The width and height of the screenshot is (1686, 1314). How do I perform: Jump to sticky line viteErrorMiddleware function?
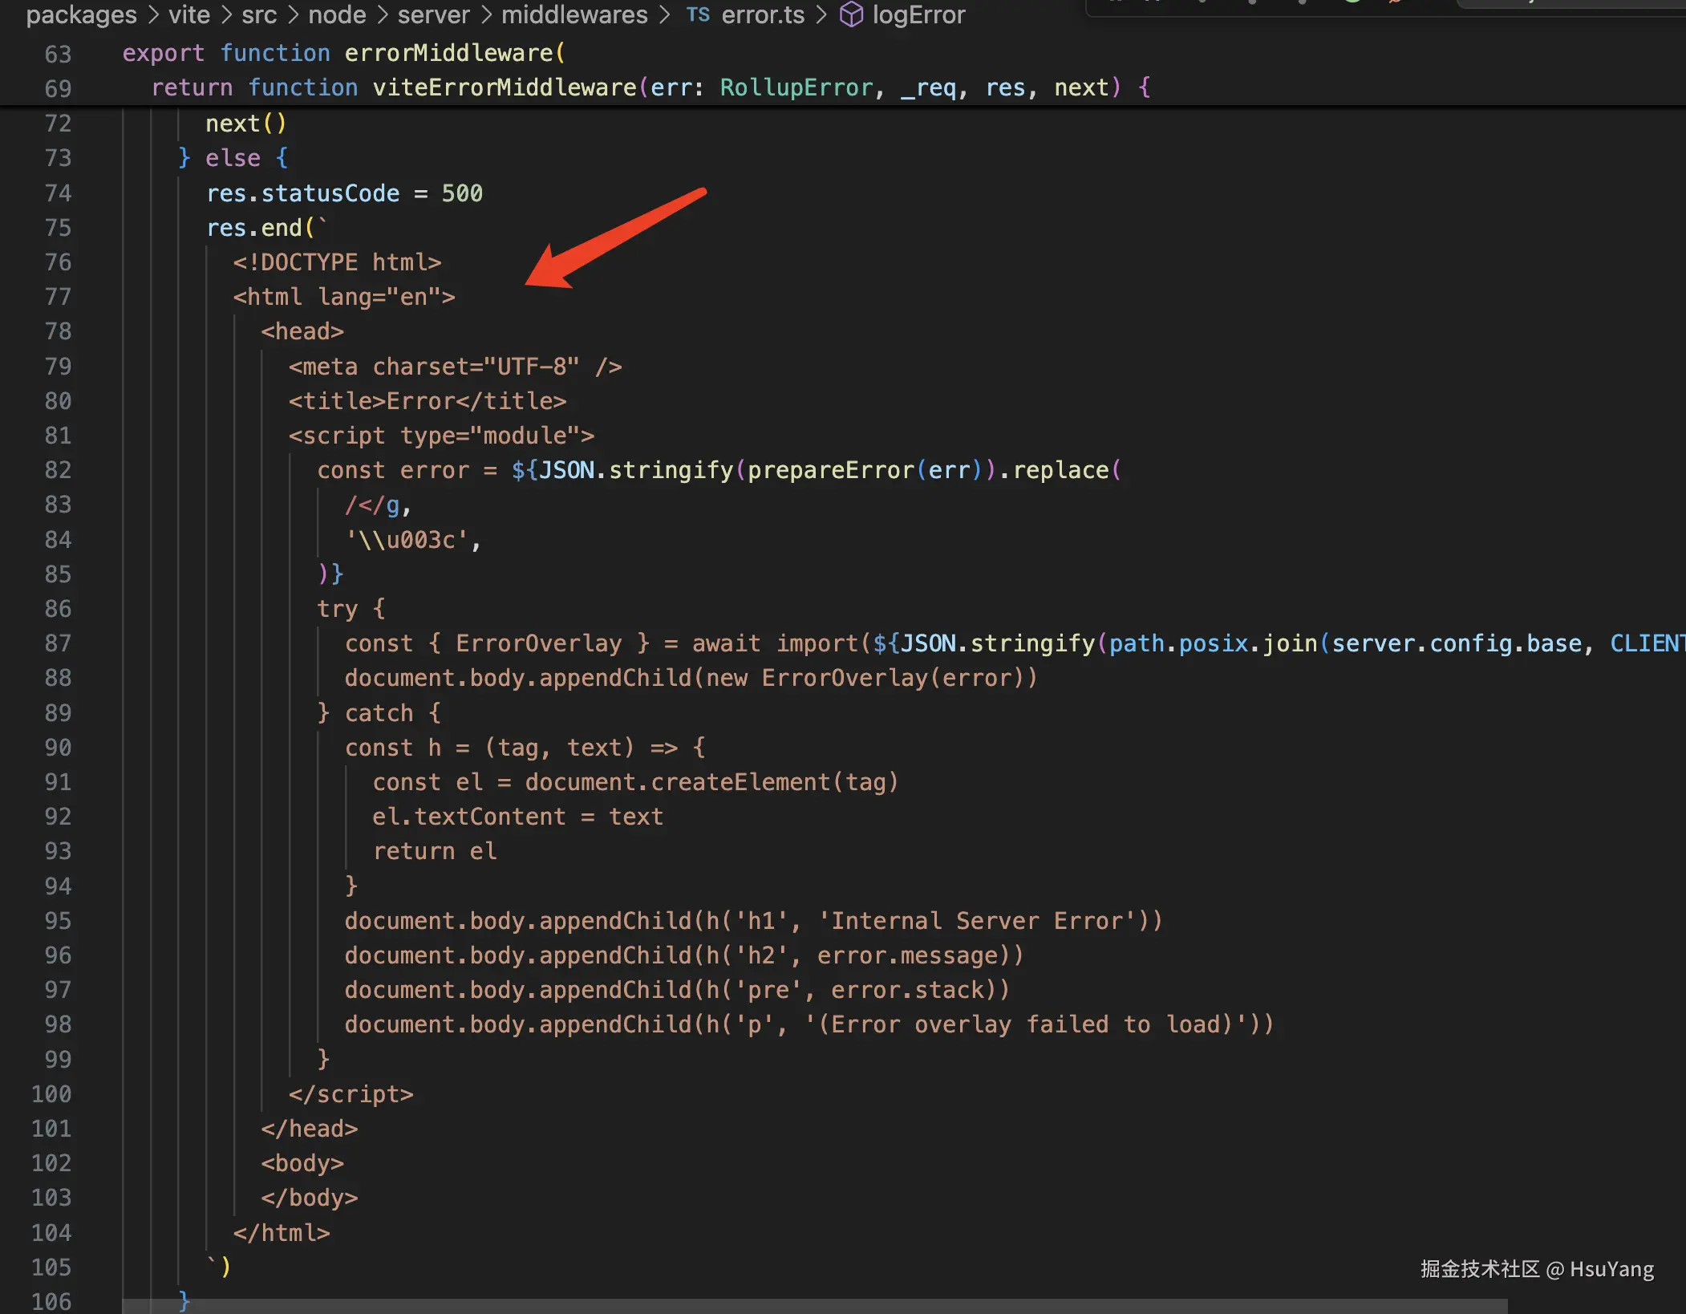pyautogui.click(x=504, y=87)
